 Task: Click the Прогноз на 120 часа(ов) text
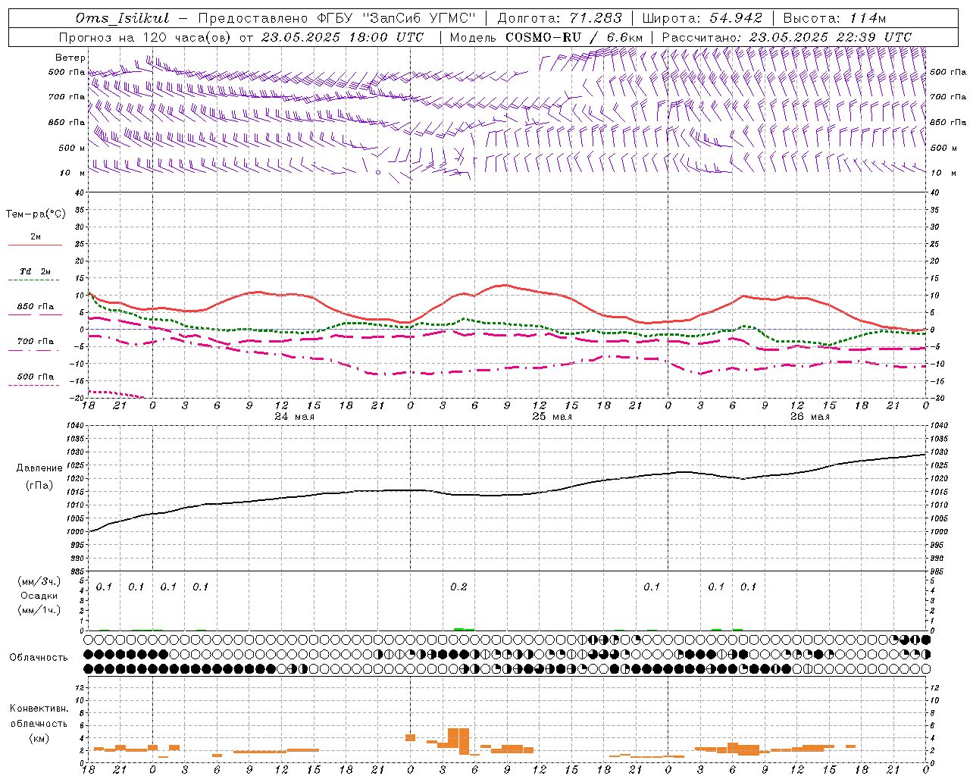point(145,37)
